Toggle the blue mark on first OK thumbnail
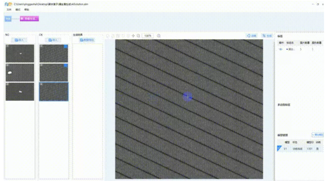 point(66,46)
